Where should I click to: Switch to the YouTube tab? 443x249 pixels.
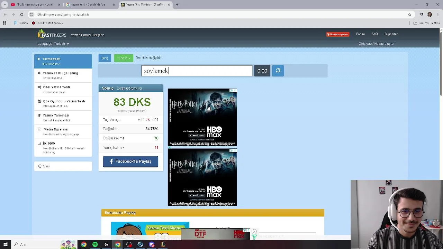35,4
